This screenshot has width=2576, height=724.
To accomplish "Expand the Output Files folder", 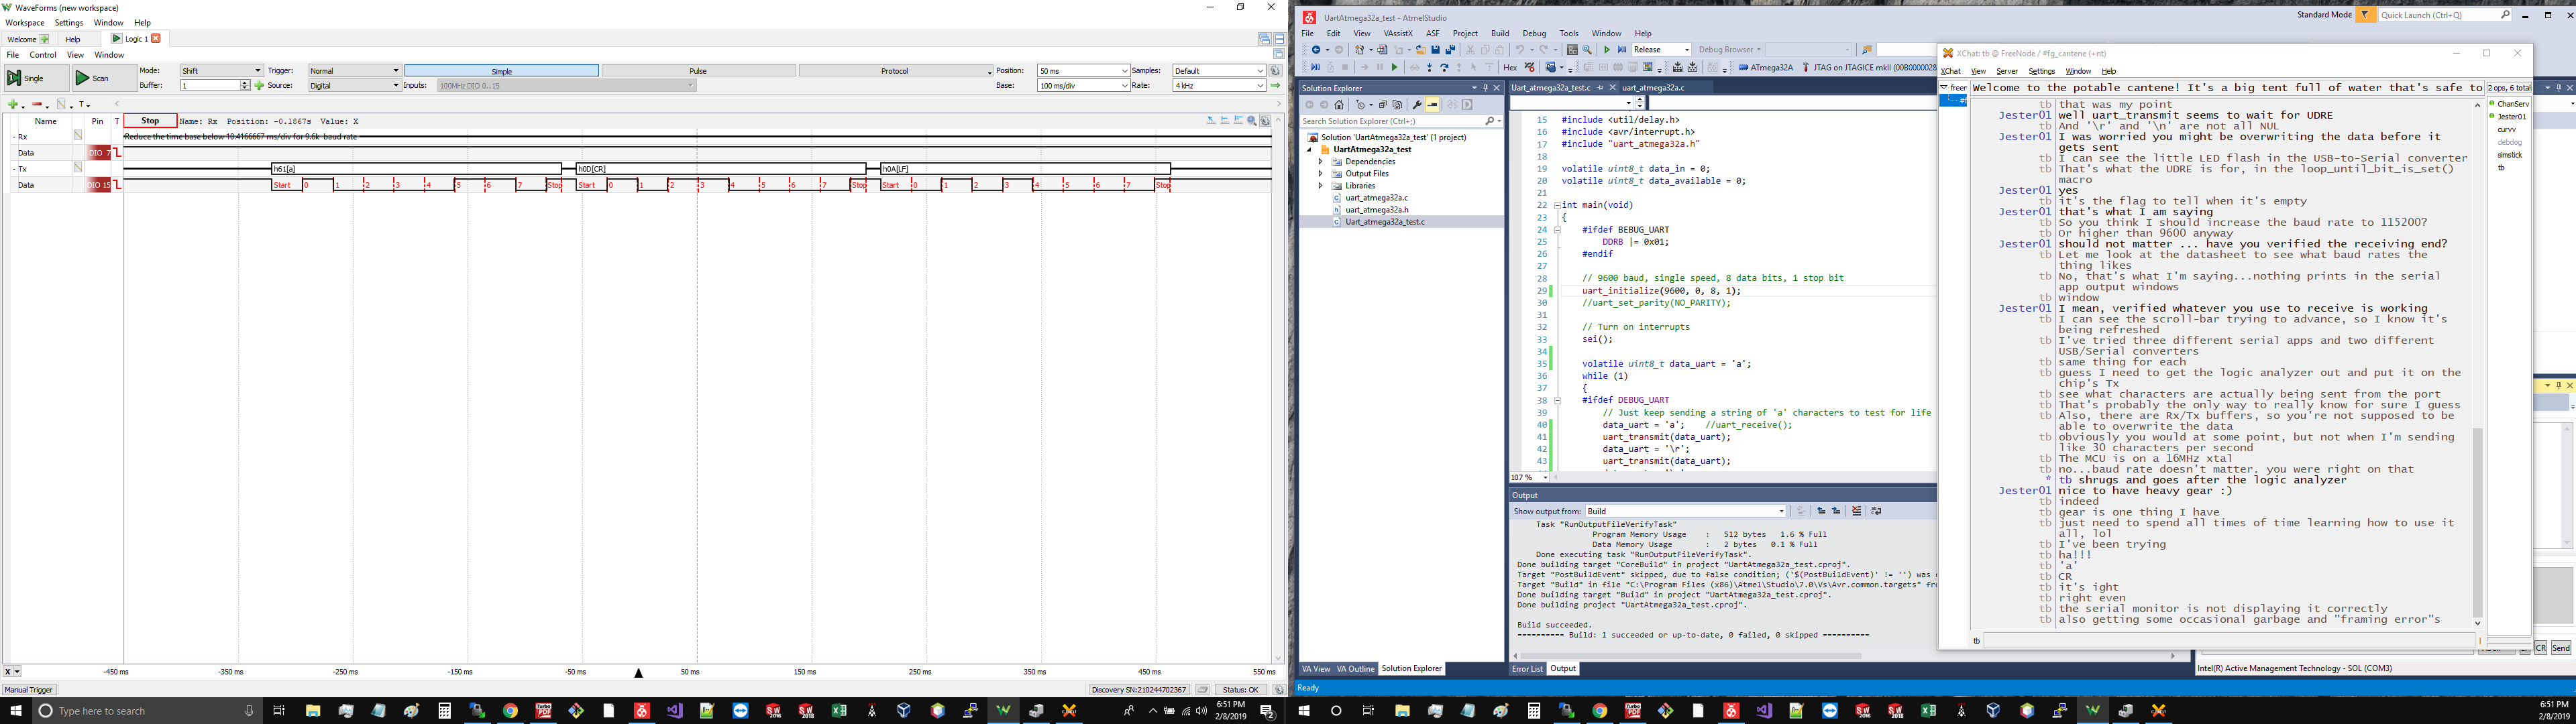I will [1320, 174].
